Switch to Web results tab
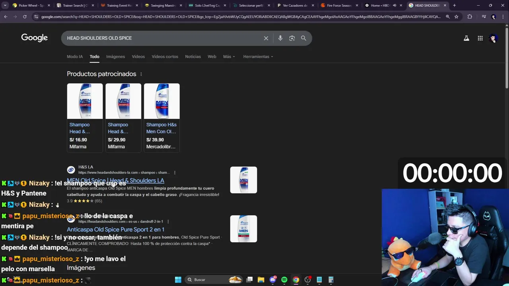 tap(212, 56)
